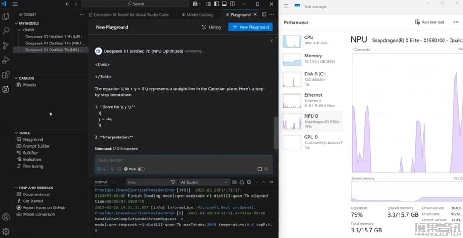Open Run and Debug view
The height and width of the screenshot is (238, 463).
[x=6, y=60]
